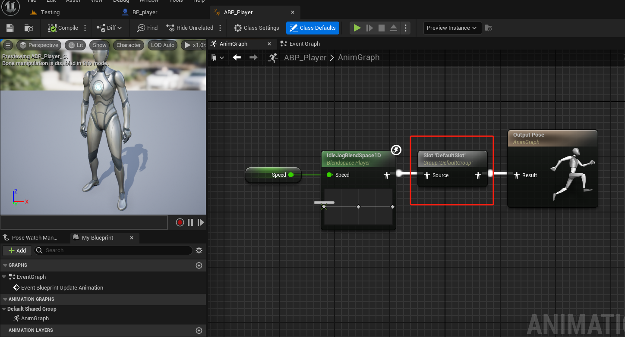Click the Source input pin on Slot node
This screenshot has width=625, height=337.
coord(427,175)
